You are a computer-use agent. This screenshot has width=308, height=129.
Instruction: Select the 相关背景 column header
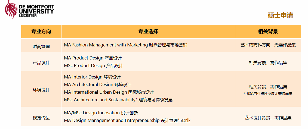(x=268, y=32)
